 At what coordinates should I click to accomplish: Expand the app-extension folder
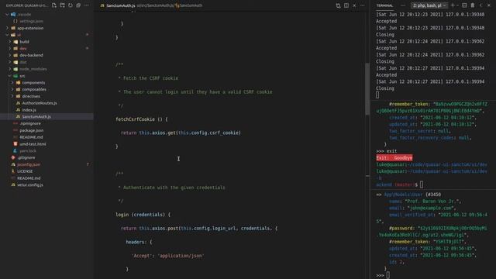(30, 28)
